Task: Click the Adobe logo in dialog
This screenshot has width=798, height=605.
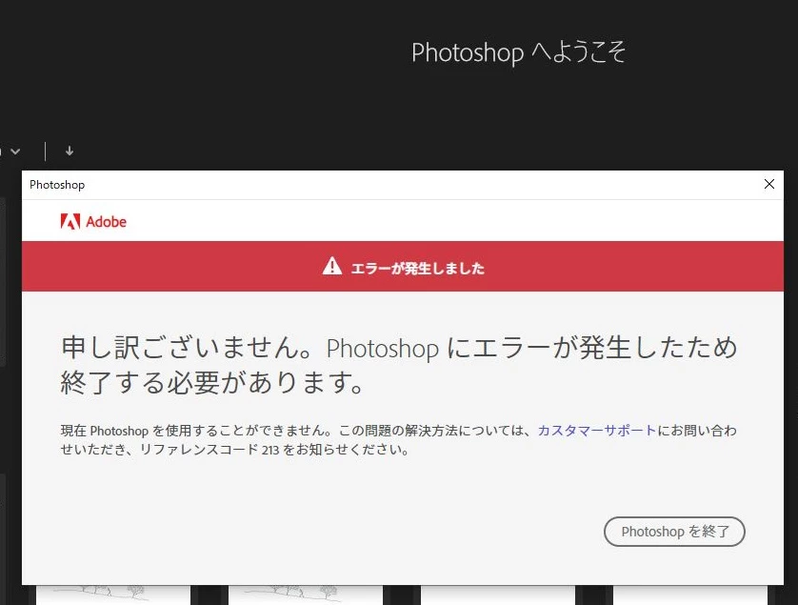Action: (x=93, y=222)
